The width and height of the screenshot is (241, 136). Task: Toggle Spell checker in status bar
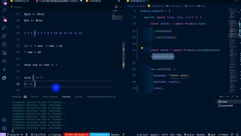pos(212,134)
